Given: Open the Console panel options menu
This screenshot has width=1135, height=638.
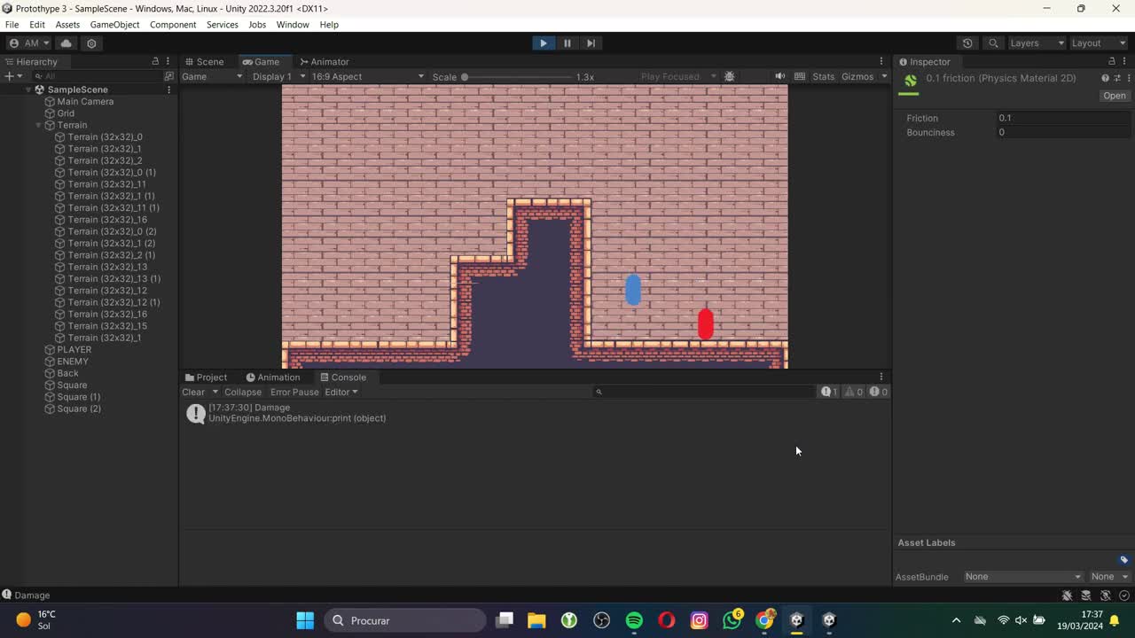Looking at the screenshot, I should (x=881, y=376).
